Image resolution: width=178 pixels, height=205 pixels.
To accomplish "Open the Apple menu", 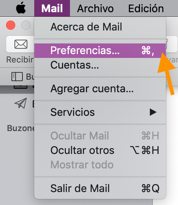I will pyautogui.click(x=21, y=8).
